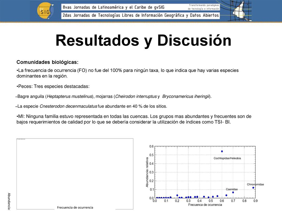The height and width of the screenshot is (211, 282).
Task: Select the 'Comunidades biológicas:' subheading
Action: [x=47, y=62]
